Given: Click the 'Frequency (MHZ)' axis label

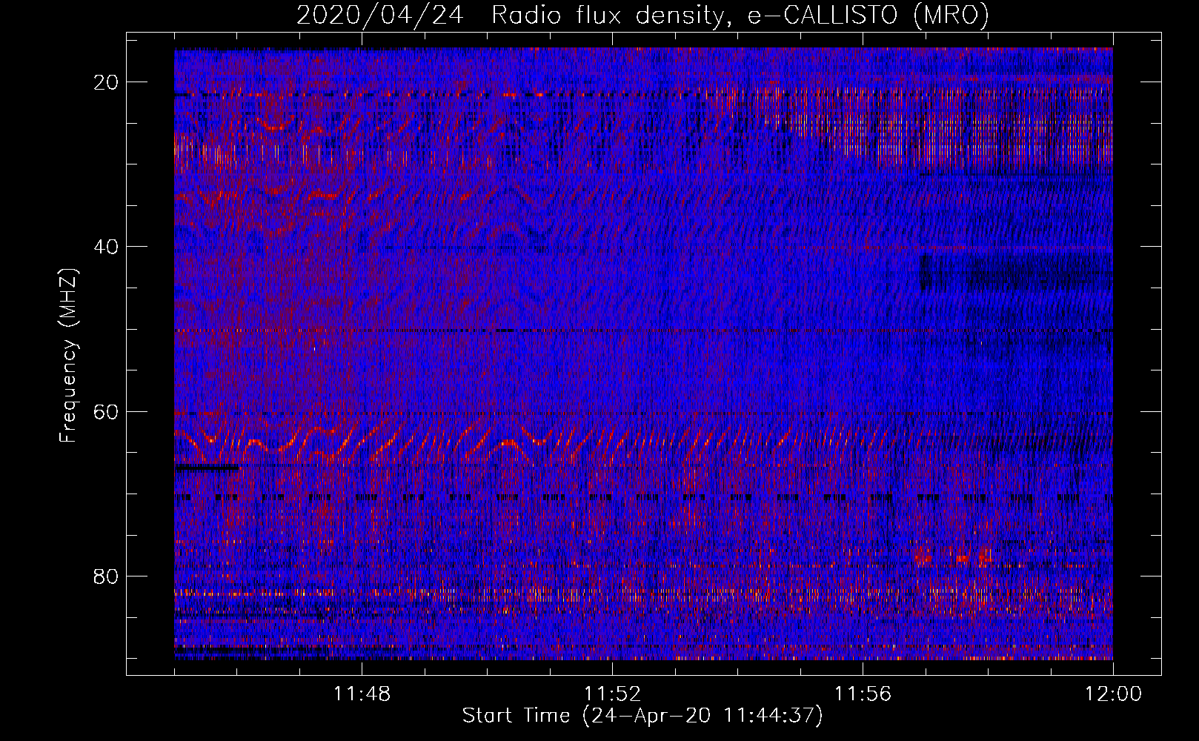Looking at the screenshot, I should [x=68, y=356].
